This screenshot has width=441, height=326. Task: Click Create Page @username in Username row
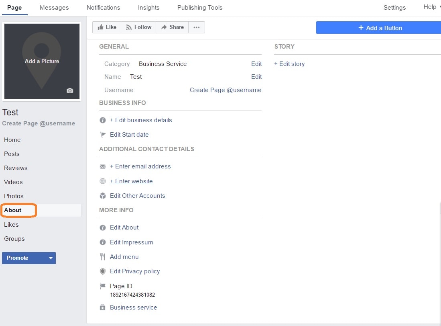pos(226,90)
